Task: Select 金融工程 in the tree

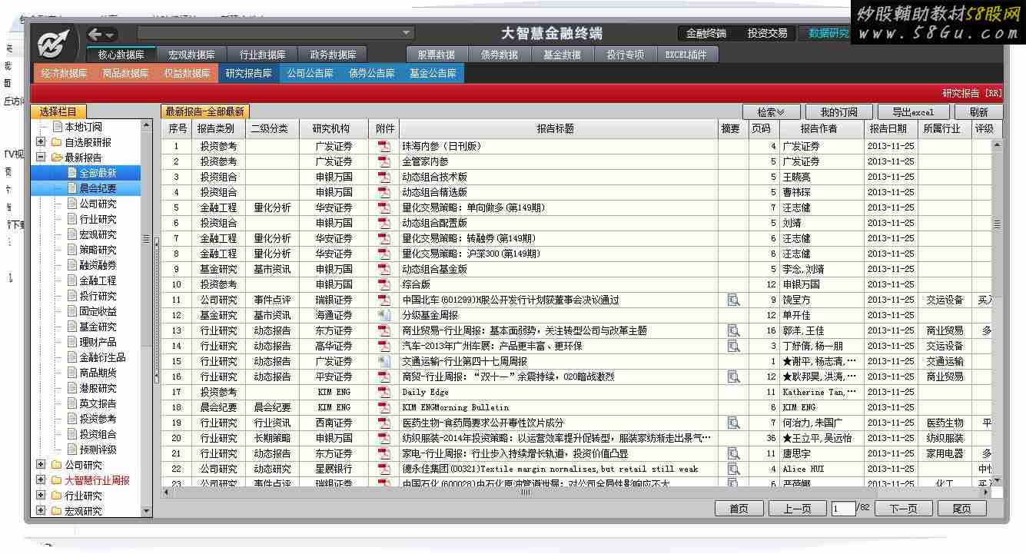Action: (98, 280)
